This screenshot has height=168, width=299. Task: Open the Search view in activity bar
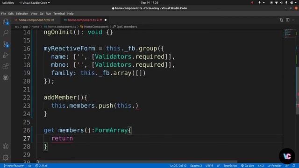tap(6, 33)
